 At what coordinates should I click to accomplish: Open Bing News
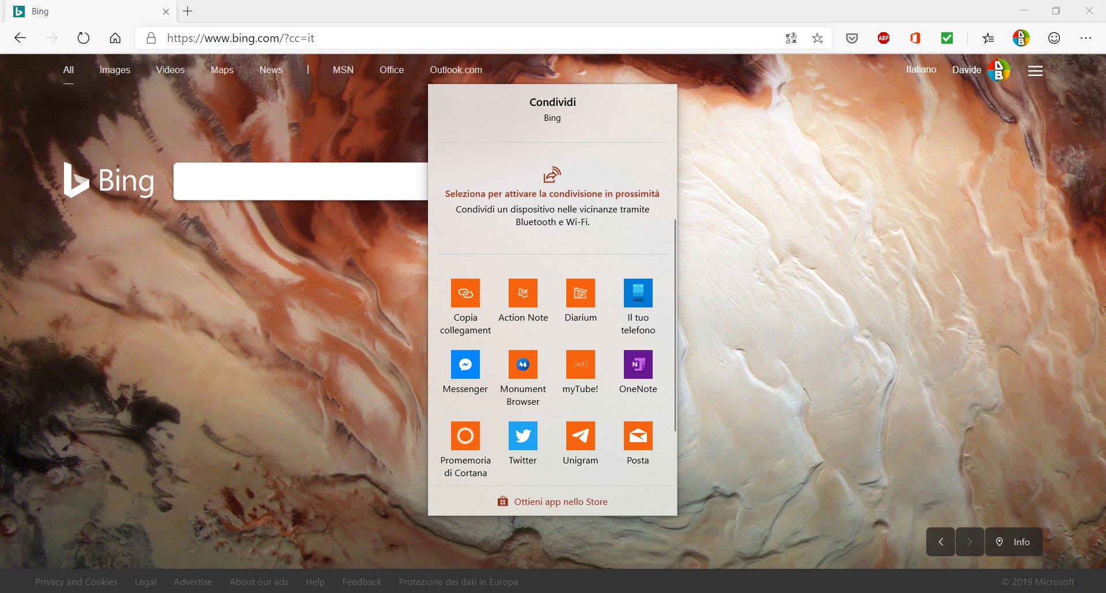(x=271, y=70)
